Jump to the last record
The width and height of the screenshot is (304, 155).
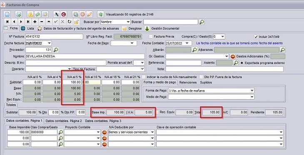[28, 22]
